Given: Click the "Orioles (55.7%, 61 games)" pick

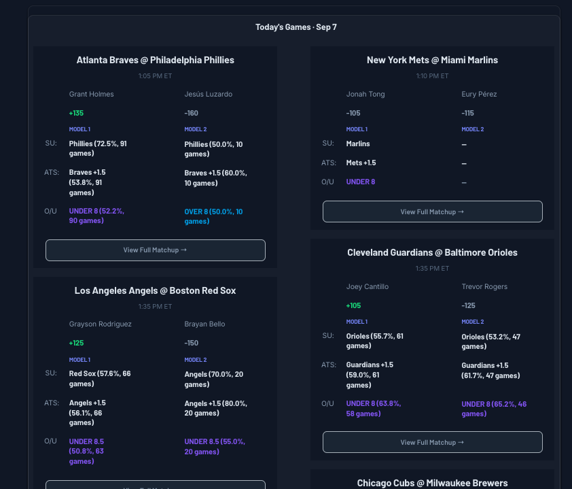Looking at the screenshot, I should [374, 341].
